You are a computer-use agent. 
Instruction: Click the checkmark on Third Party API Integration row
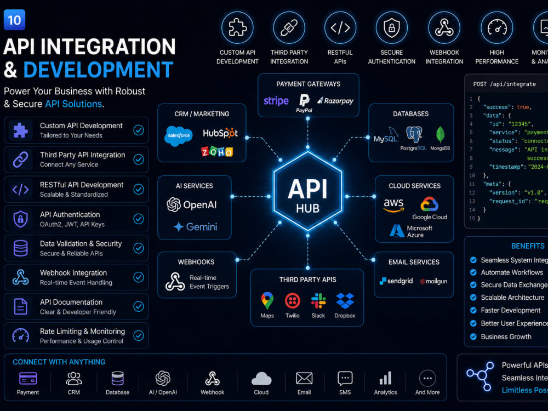139,159
